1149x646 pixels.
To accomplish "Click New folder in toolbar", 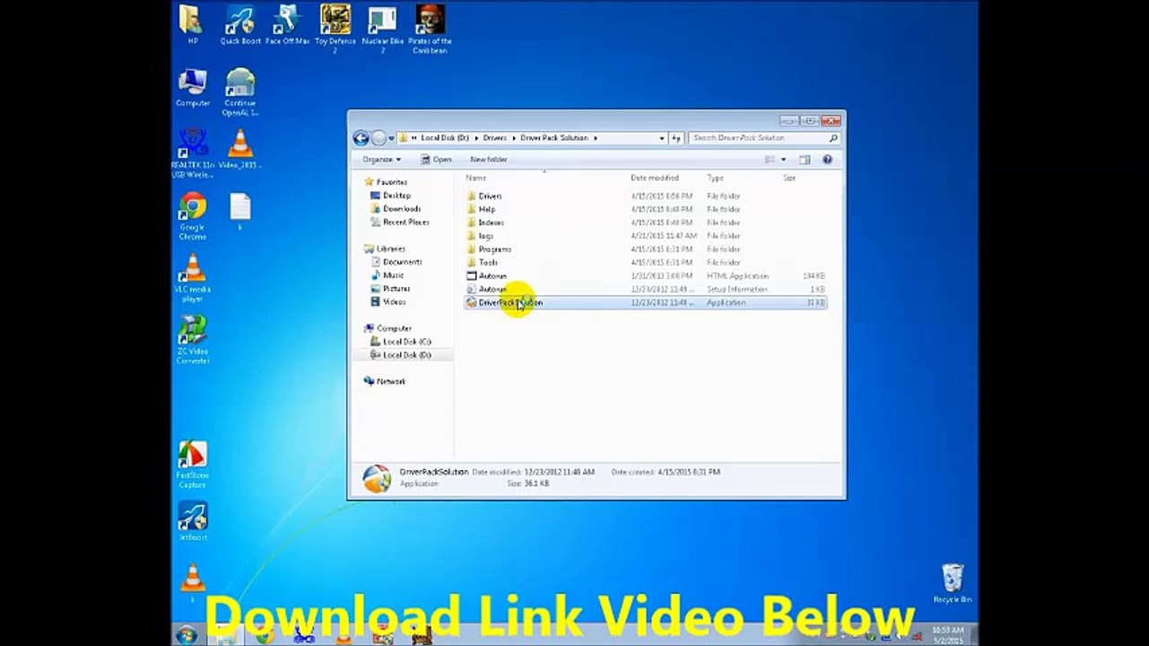I will 489,160.
